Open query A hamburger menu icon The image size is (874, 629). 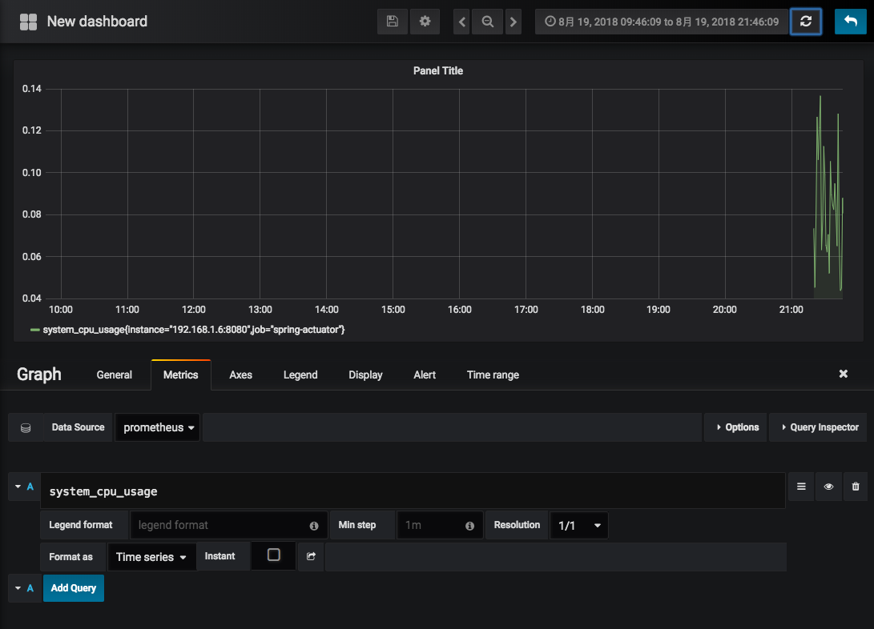801,487
